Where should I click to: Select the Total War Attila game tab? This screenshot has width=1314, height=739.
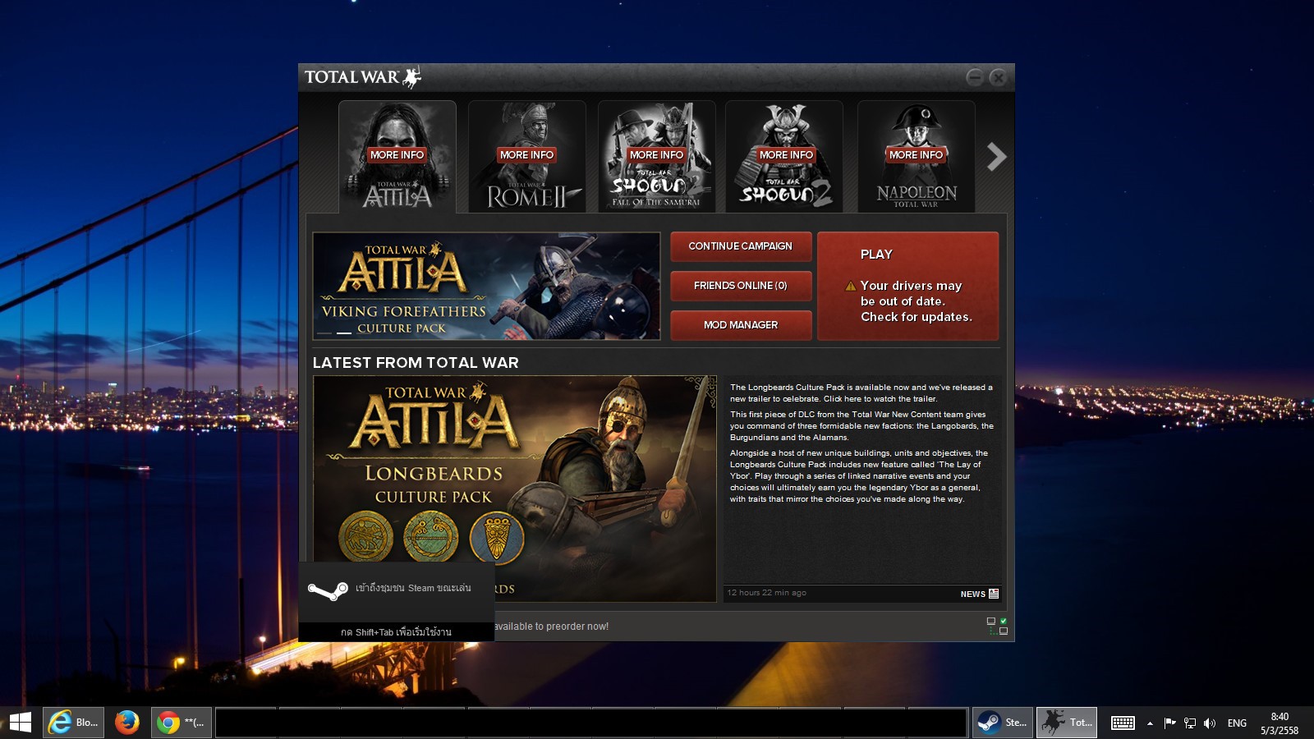click(x=397, y=157)
